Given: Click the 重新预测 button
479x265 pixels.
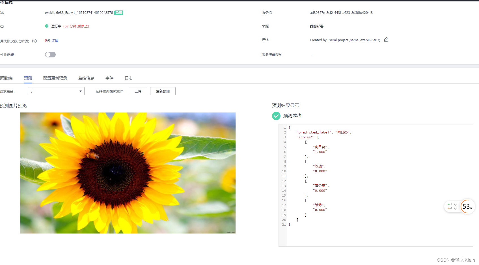Looking at the screenshot, I should coord(163,91).
